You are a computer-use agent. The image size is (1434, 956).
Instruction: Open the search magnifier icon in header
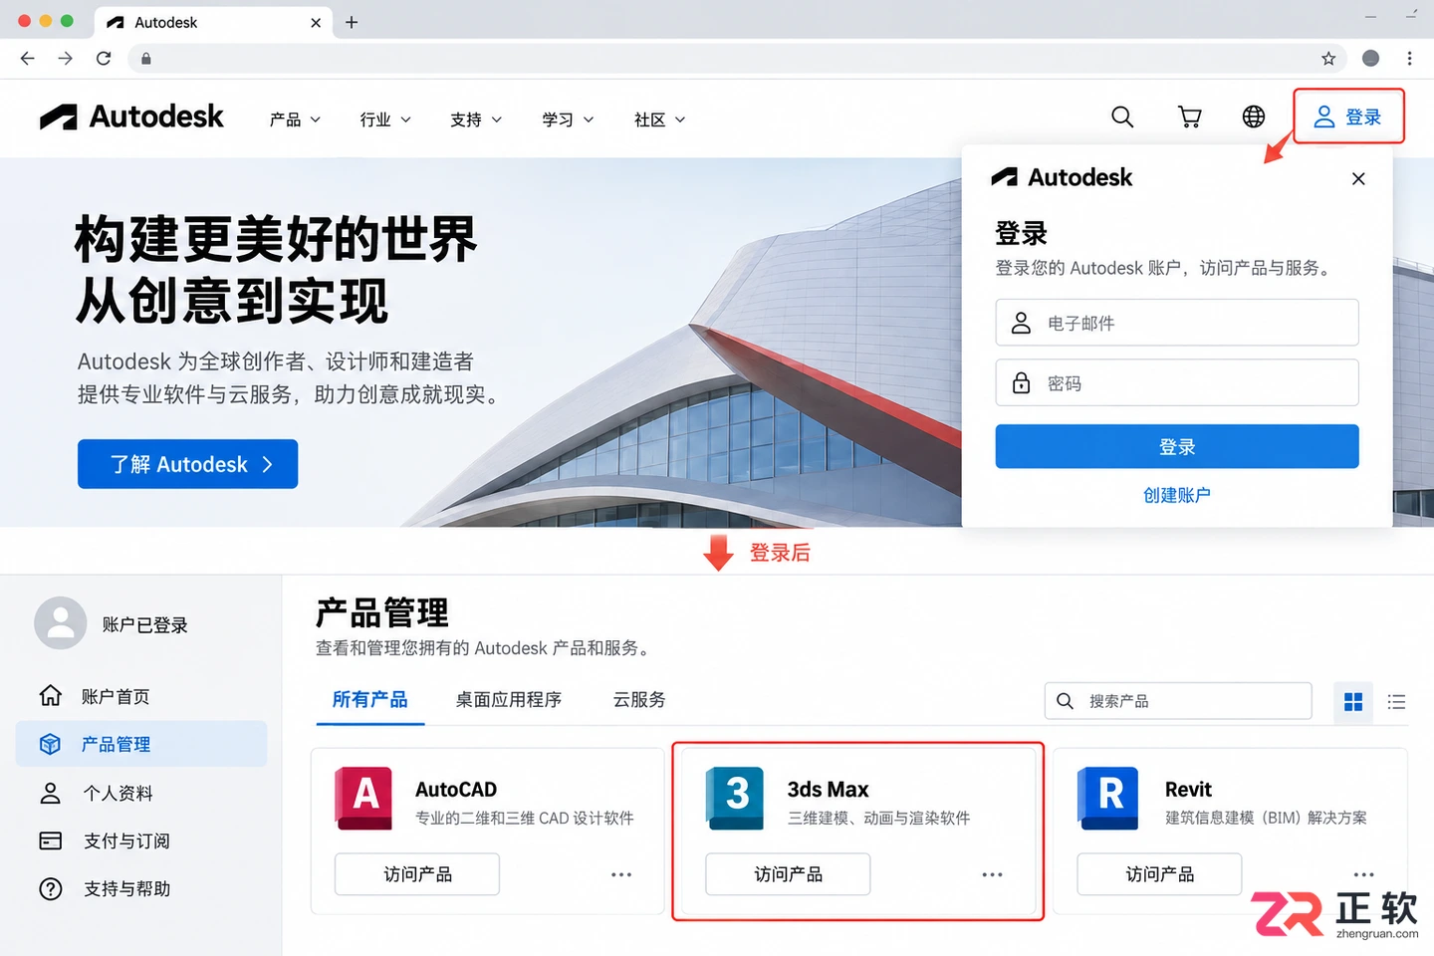[x=1122, y=118]
